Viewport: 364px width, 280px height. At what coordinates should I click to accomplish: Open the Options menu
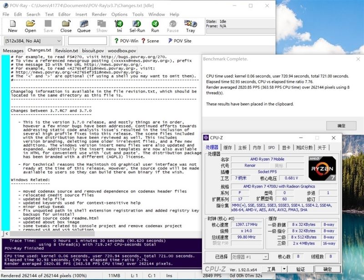pyautogui.click(x=119, y=15)
